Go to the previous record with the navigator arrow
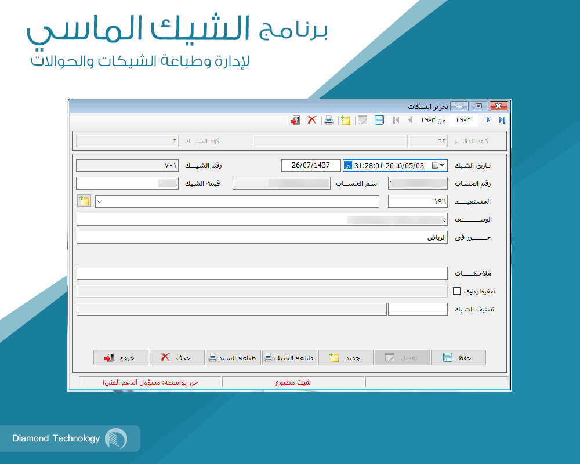 (410, 120)
